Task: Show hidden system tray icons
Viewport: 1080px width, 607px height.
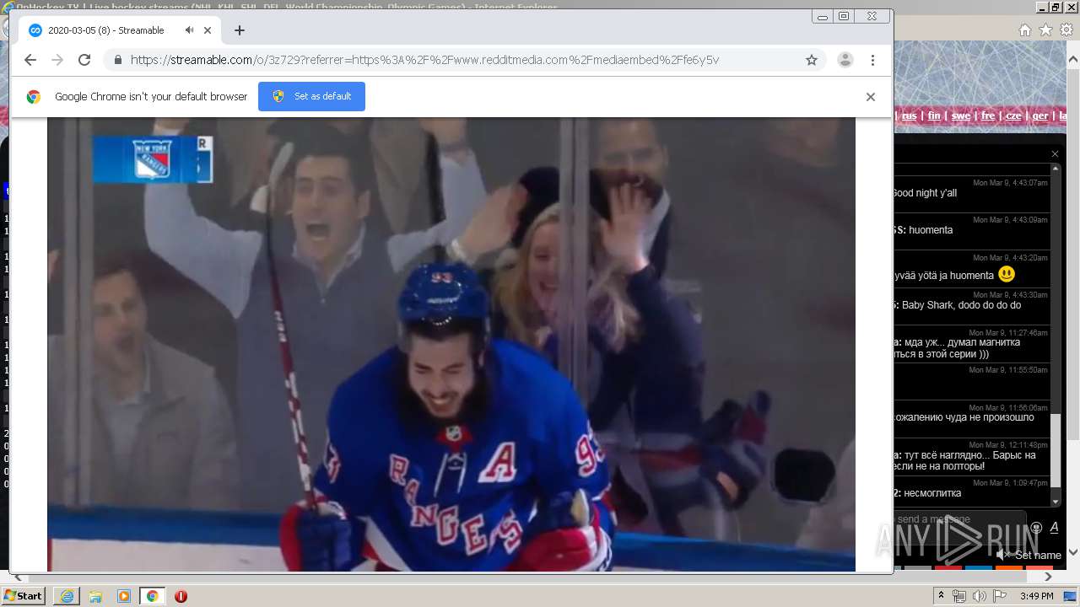Action: point(941,596)
